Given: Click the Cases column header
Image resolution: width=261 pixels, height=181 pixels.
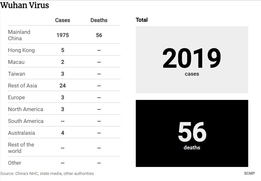Looking at the screenshot, I should click(63, 20).
